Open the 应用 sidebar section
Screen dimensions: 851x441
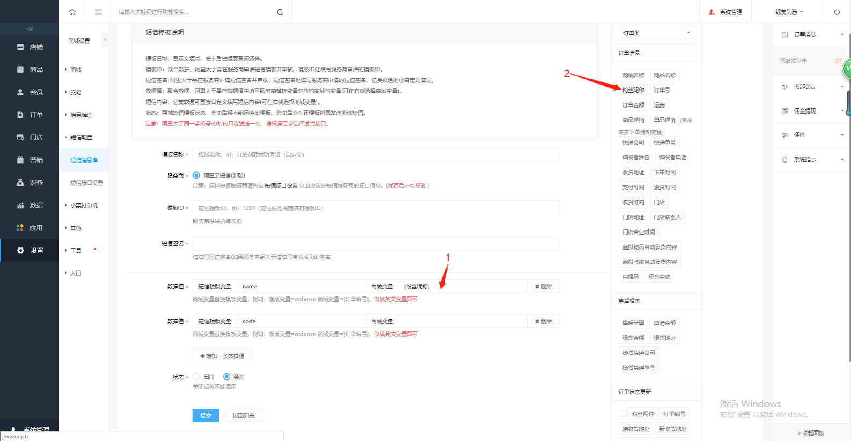(30, 228)
